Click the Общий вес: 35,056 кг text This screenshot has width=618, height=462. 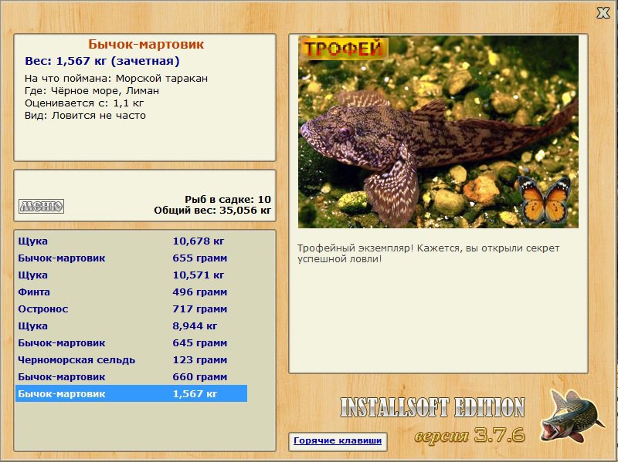tap(212, 210)
